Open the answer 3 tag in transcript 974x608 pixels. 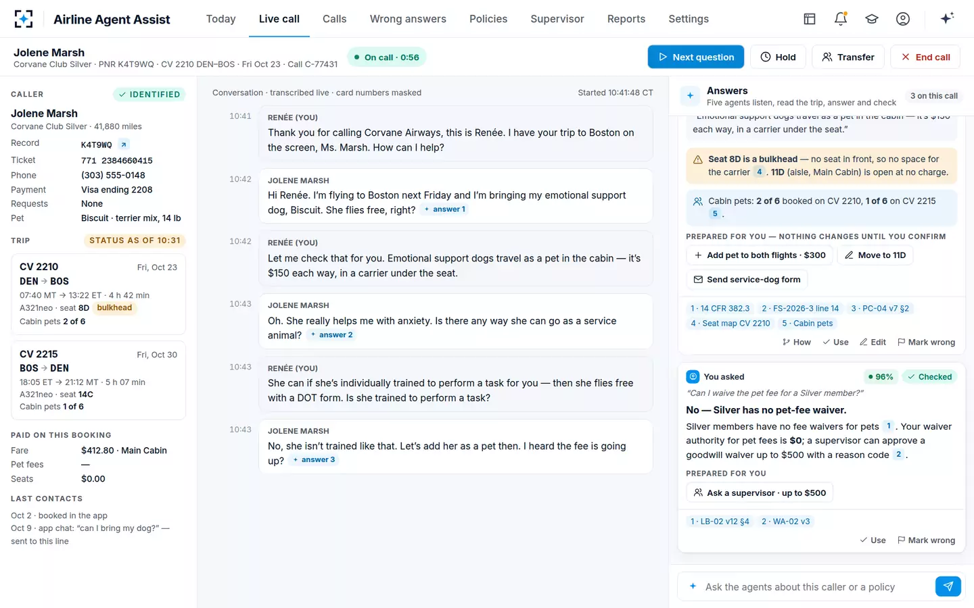pos(314,460)
